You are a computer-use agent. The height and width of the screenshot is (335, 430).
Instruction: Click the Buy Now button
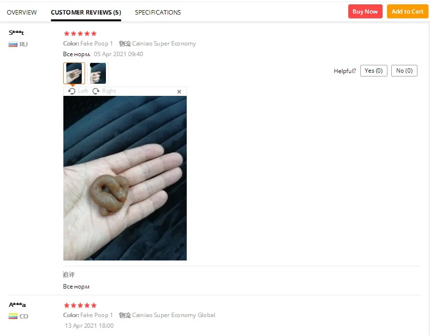point(365,12)
